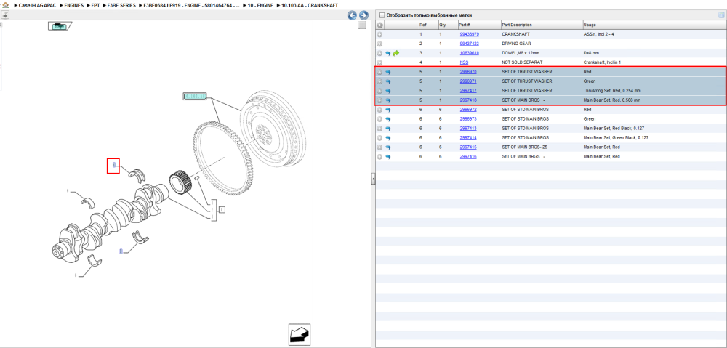This screenshot has width=727, height=348.
Task: Add part 2996970 with its plus icon
Action: [379, 72]
